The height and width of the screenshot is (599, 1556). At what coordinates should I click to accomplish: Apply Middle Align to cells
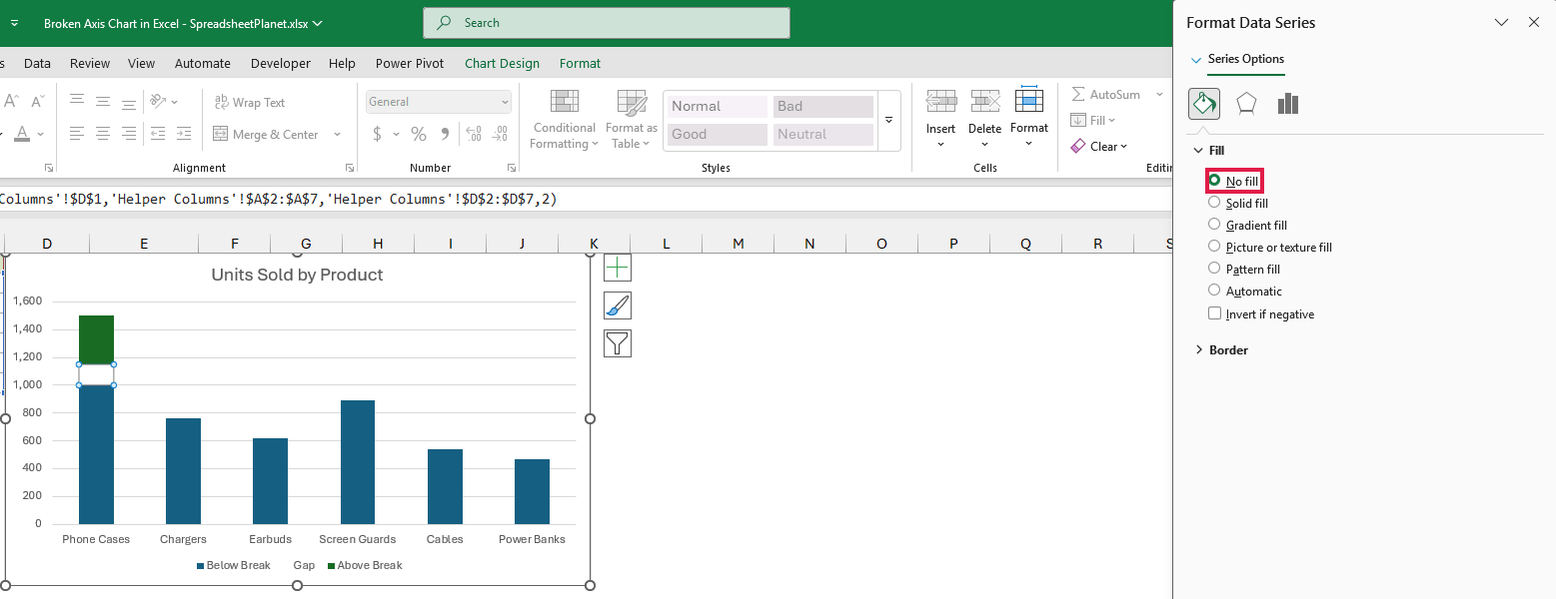[x=103, y=102]
